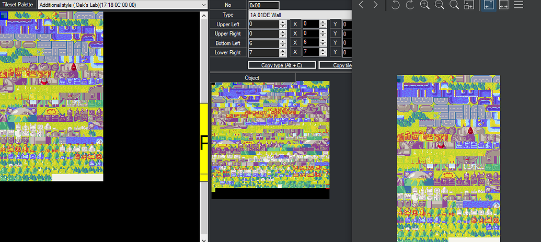Screen dimensions: 541x242
Task: Go to the next image with right chevron
Action: click(375, 5)
